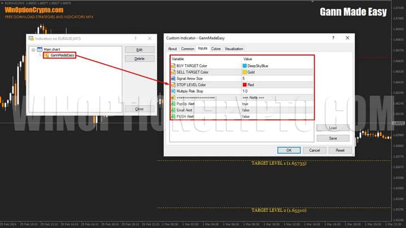Screen dimensions: 406x228
Task: Click the SELL TARGET Color row icon
Action: click(x=172, y=72)
